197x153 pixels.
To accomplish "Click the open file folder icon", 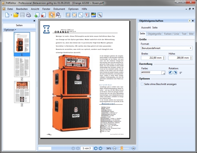I will pos(16,15).
